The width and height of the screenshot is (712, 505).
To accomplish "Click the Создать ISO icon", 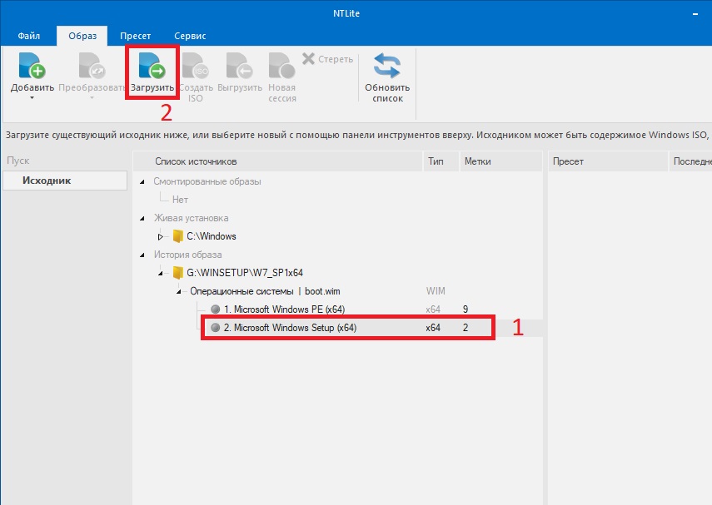I will (x=196, y=66).
